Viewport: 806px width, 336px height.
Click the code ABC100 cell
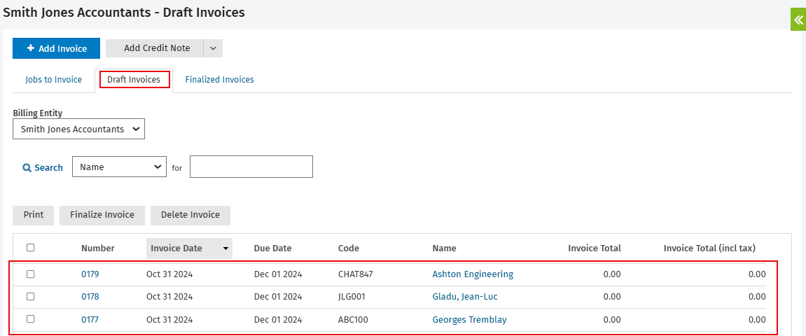[x=353, y=320]
